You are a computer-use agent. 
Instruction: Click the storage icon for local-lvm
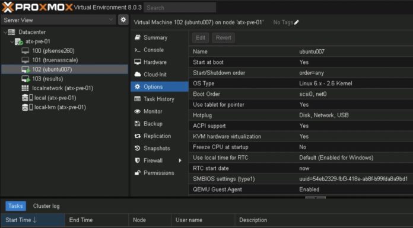pyautogui.click(x=27, y=107)
